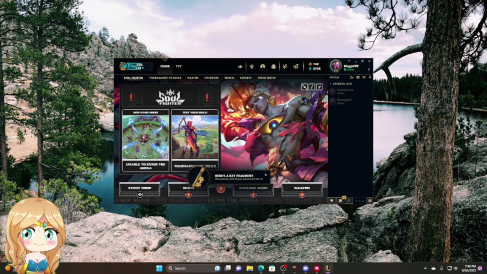This screenshot has width=487, height=274.
Task: Search friends with the magnifier icon
Action: click(370, 77)
